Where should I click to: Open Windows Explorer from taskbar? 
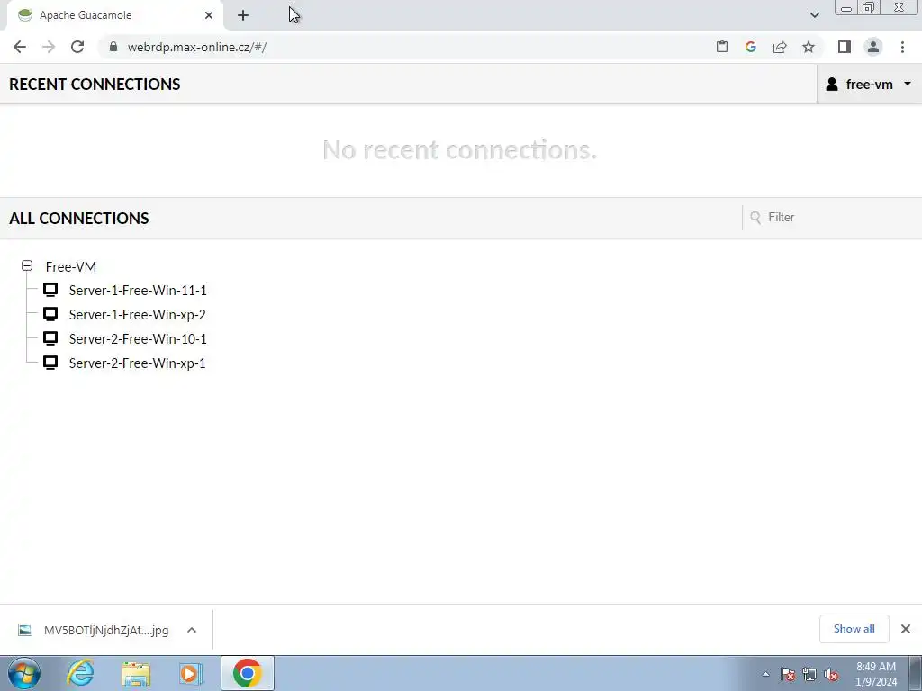[136, 674]
